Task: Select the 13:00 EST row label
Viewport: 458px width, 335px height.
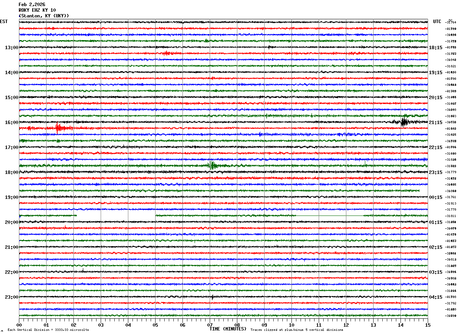Action: coord(11,48)
